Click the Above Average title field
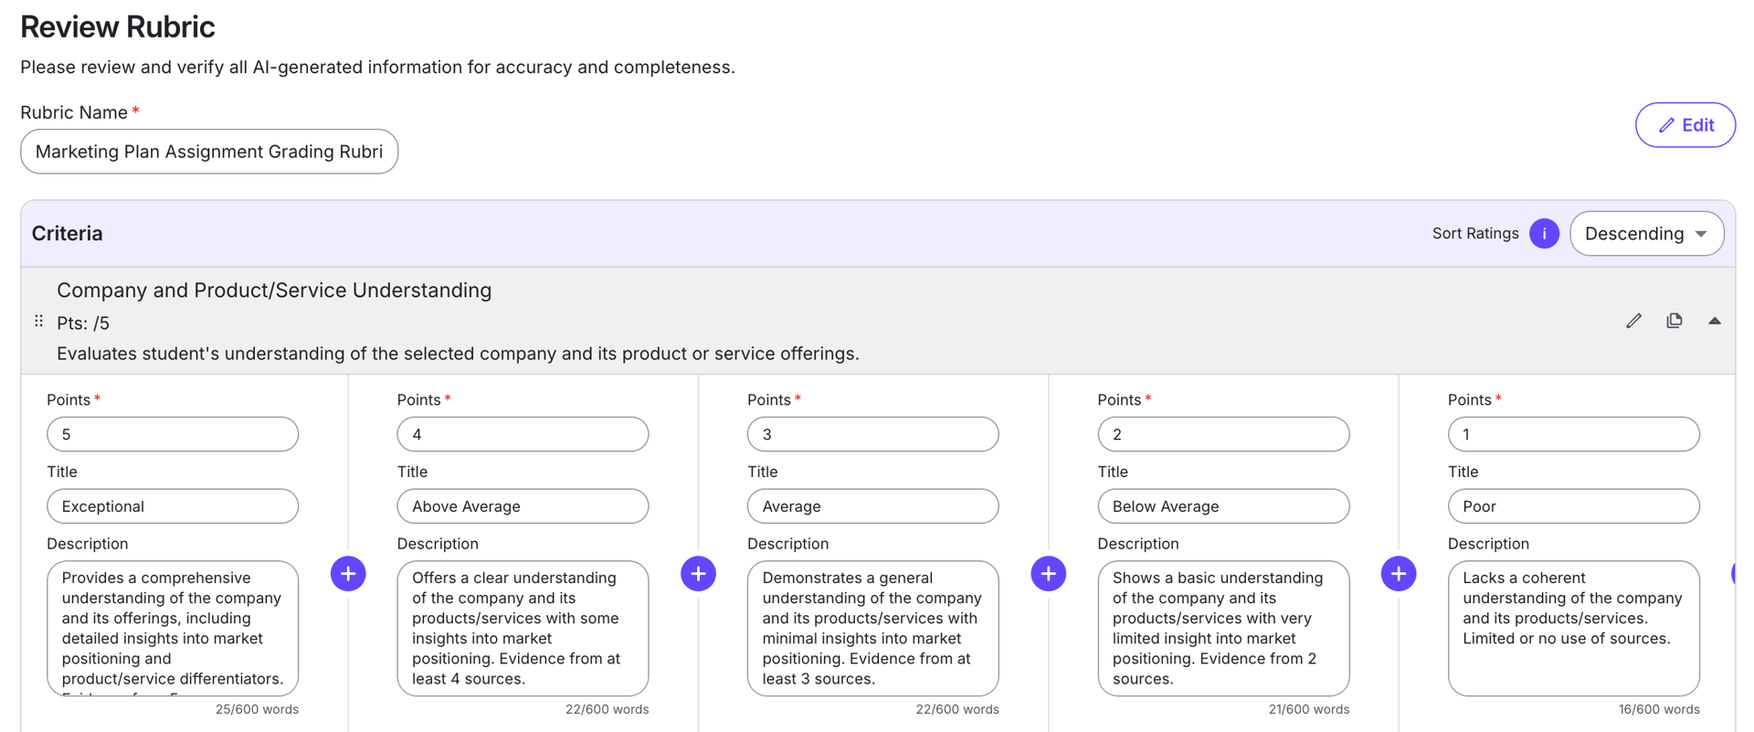Viewport: 1754px width, 732px height. [x=523, y=506]
